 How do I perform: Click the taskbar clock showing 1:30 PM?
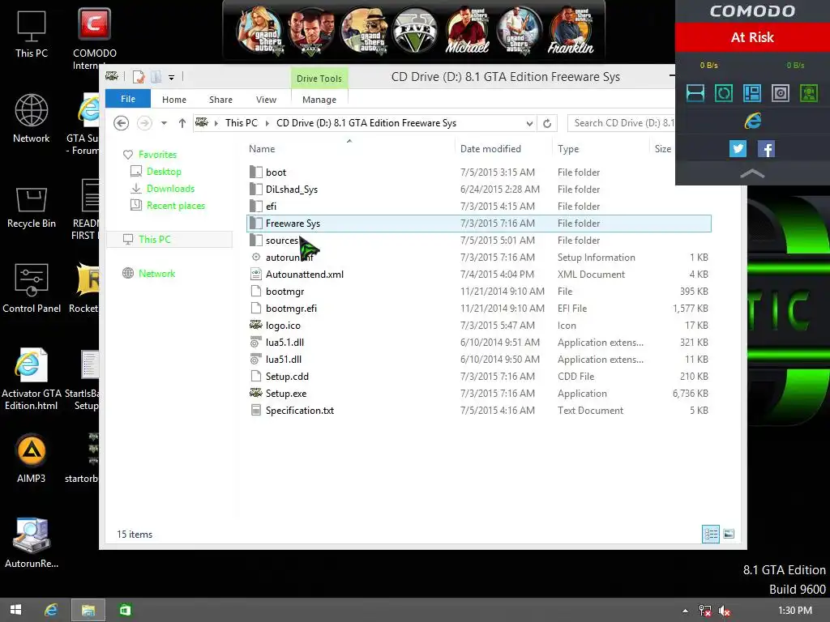(x=795, y=611)
